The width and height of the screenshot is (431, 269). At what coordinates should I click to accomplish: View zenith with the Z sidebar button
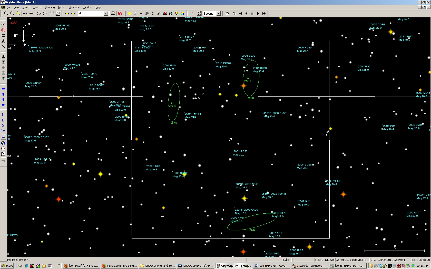pyautogui.click(x=3, y=136)
